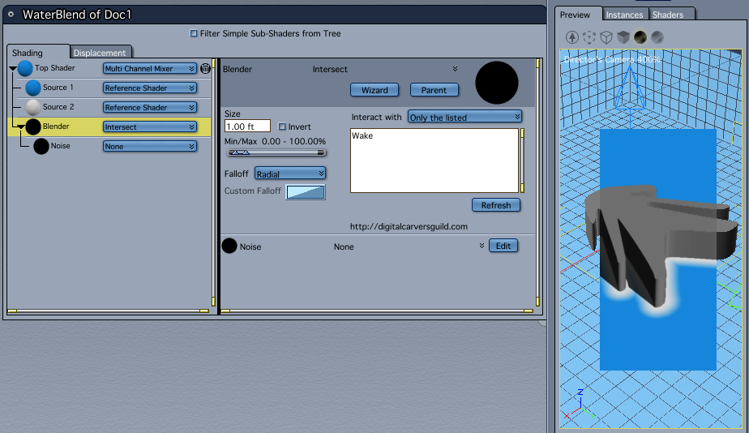Select the gray textured sphere preview icon
The image size is (749, 433).
point(657,37)
